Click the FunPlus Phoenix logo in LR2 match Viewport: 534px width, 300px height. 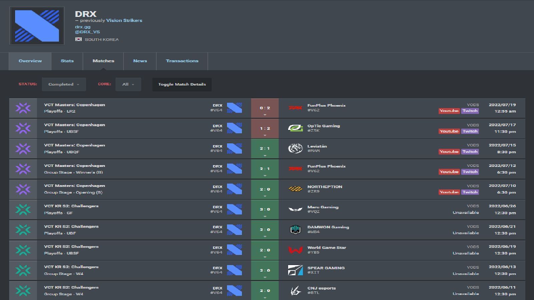tap(295, 108)
